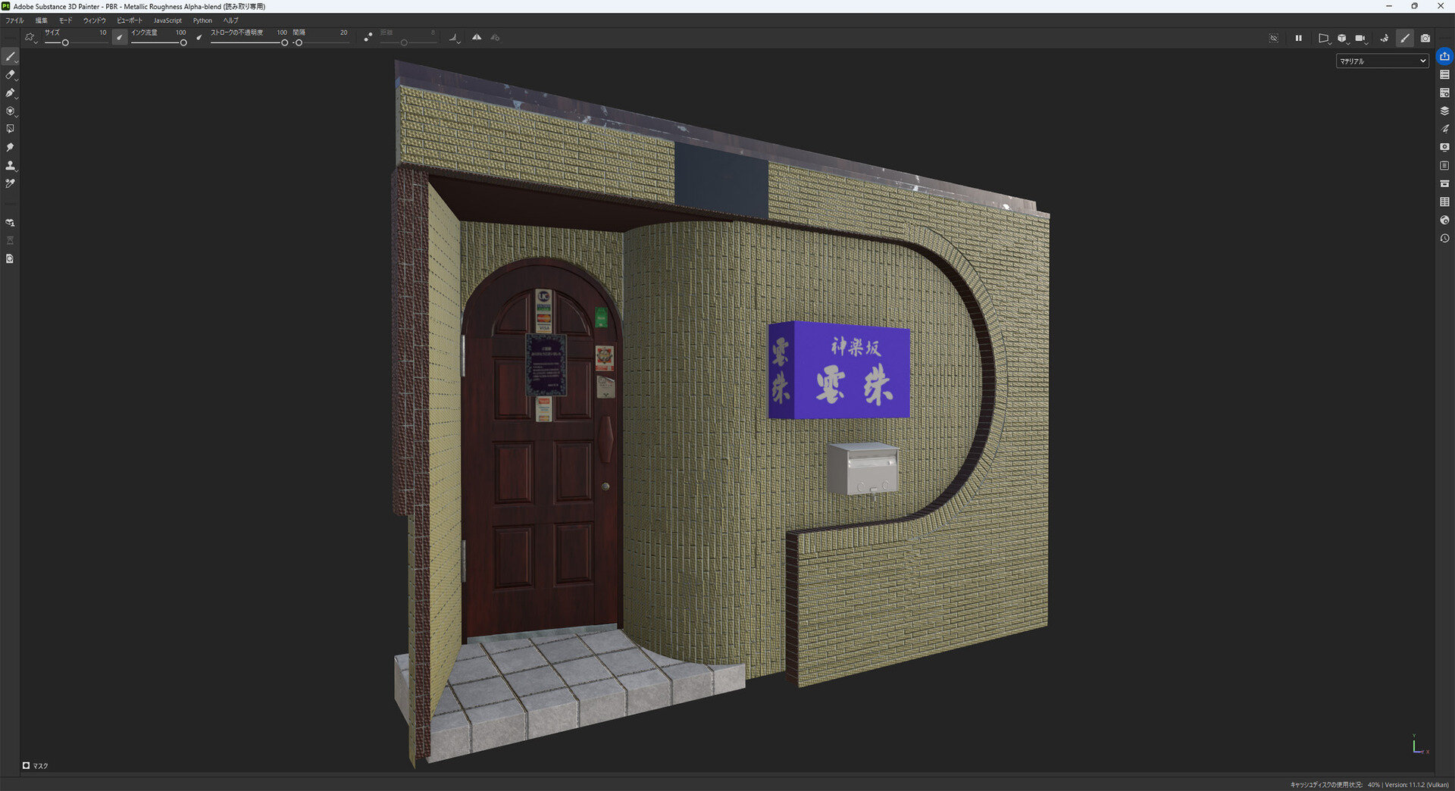Select the Eraser tool

pyautogui.click(x=10, y=75)
